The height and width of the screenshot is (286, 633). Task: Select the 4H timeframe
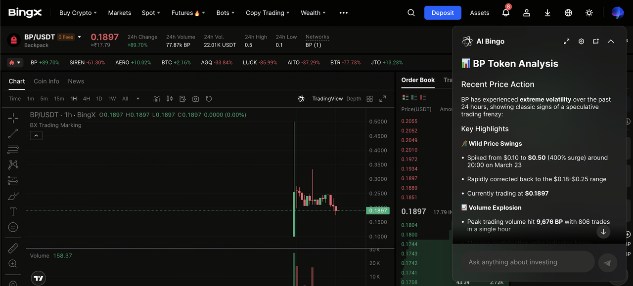coord(87,99)
